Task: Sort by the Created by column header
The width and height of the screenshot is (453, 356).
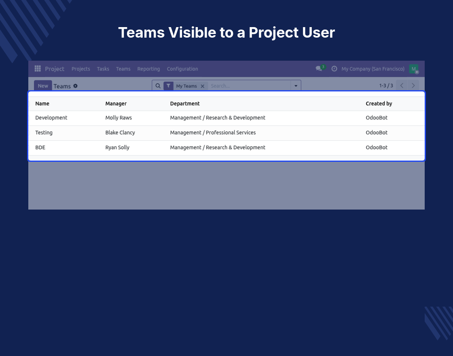Action: pos(379,104)
